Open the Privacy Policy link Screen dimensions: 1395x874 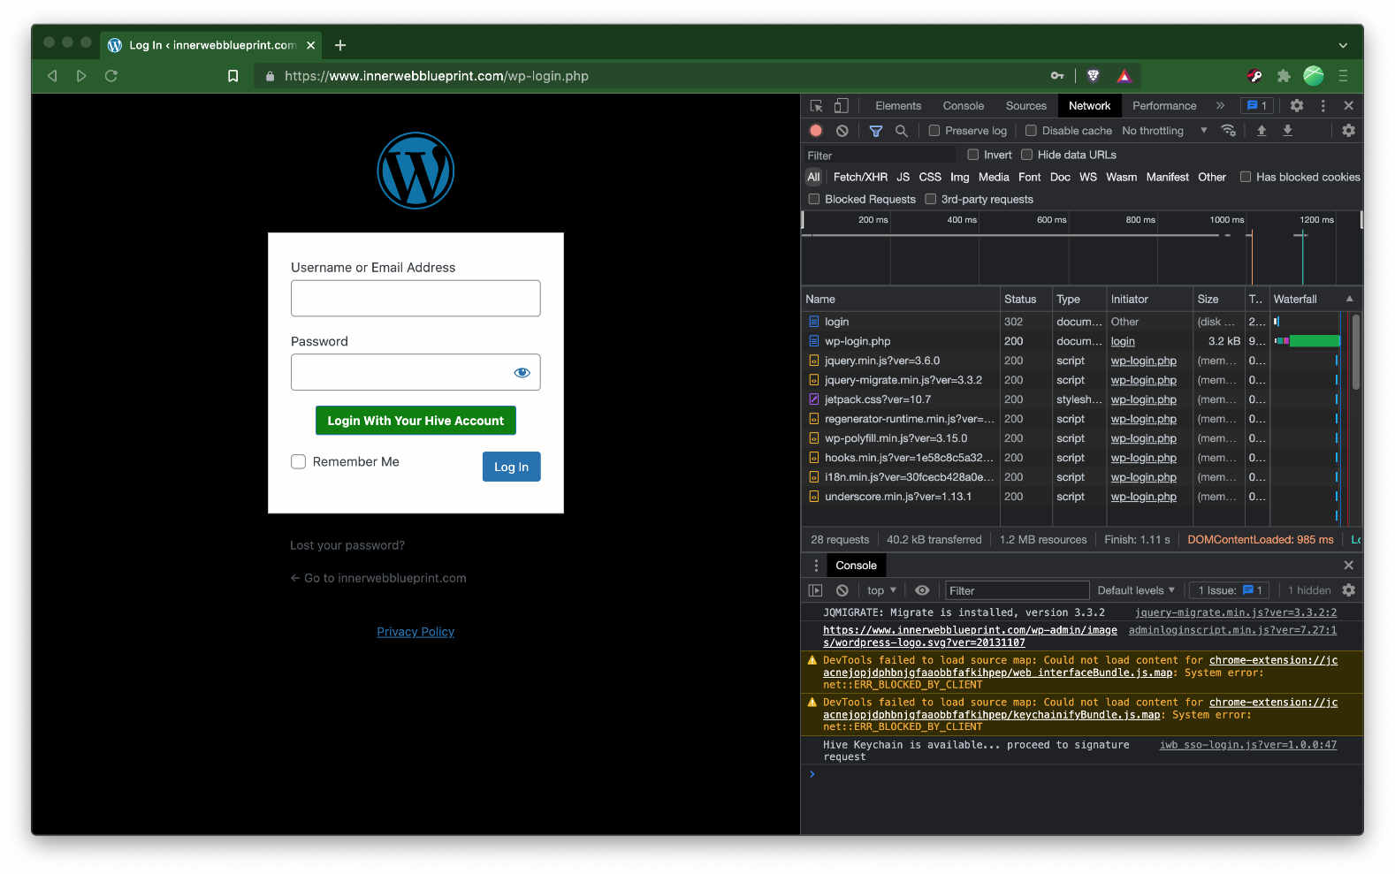415,632
